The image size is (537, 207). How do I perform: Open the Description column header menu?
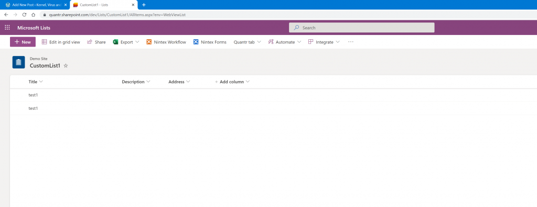point(136,82)
